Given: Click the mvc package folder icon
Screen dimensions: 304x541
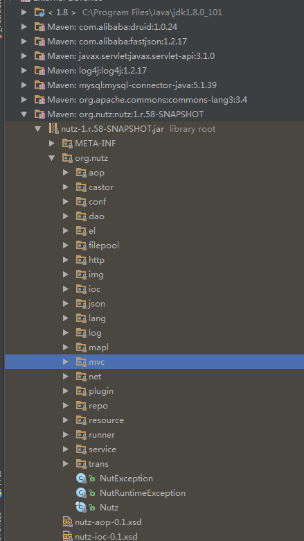Looking at the screenshot, I should (81, 362).
